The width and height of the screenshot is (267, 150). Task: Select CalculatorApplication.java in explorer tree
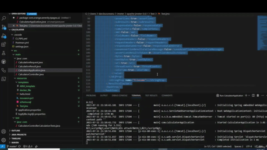(x=32, y=70)
